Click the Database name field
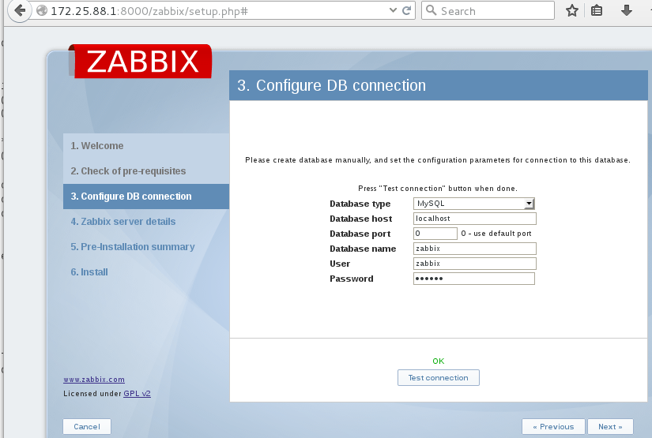Screen dimensions: 652x438 coord(475,249)
